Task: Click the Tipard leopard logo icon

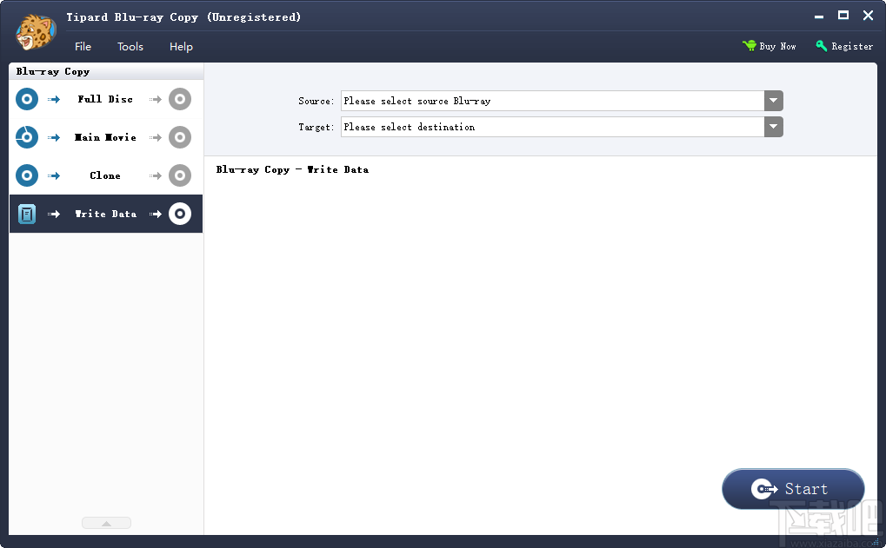Action: (36, 32)
